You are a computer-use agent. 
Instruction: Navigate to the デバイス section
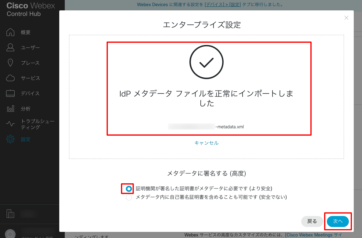click(30, 93)
